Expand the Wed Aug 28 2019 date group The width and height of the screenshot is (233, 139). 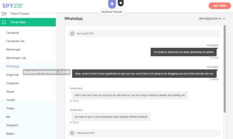[x=72, y=133]
